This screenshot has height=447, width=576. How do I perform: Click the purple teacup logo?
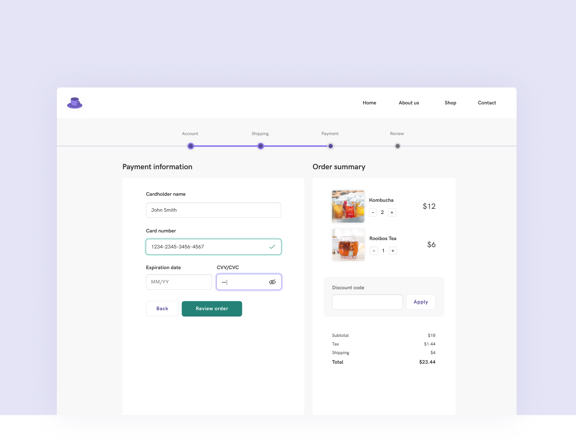click(x=75, y=103)
